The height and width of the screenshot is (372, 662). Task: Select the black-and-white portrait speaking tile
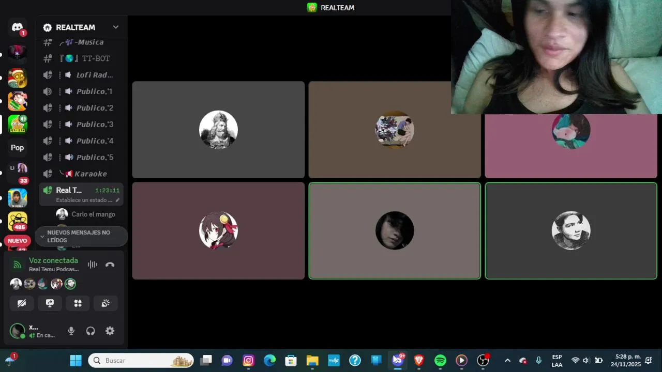pyautogui.click(x=571, y=230)
